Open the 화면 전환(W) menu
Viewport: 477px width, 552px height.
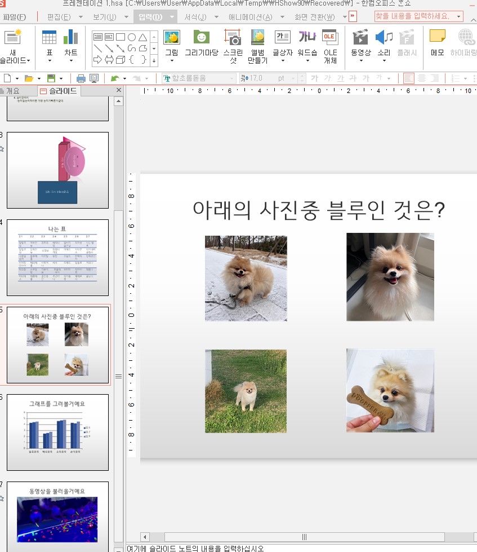click(x=315, y=17)
